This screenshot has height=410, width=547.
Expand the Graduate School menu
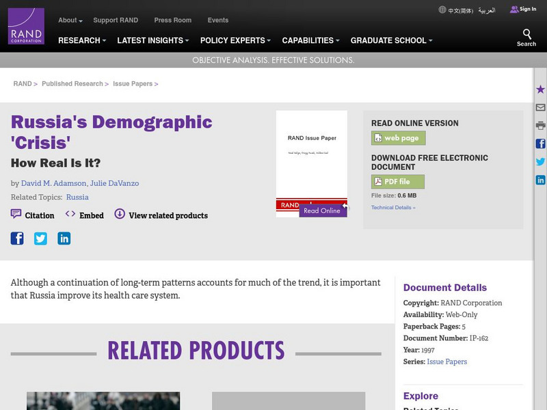click(391, 40)
